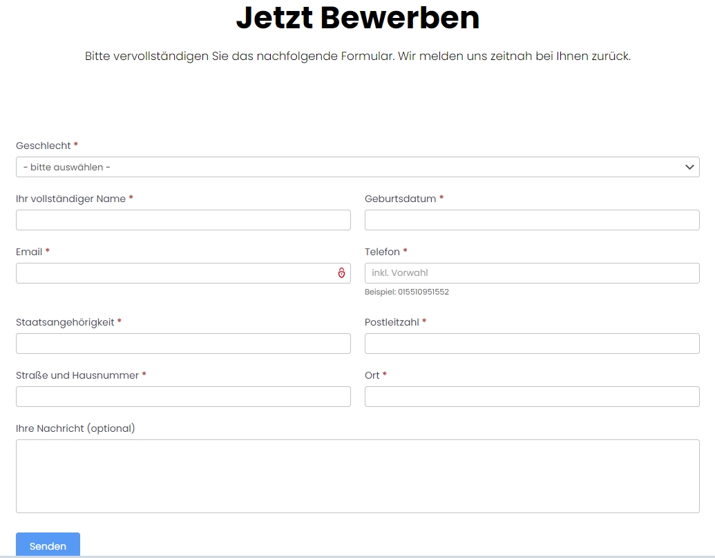Click the 'Straße und Hausnummer' label
This screenshot has width=715, height=558.
[x=77, y=375]
